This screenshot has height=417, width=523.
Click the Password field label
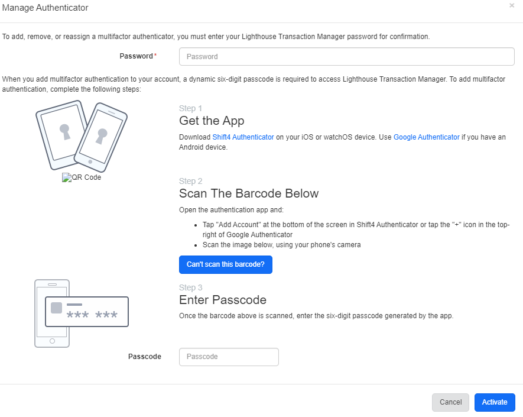click(136, 56)
